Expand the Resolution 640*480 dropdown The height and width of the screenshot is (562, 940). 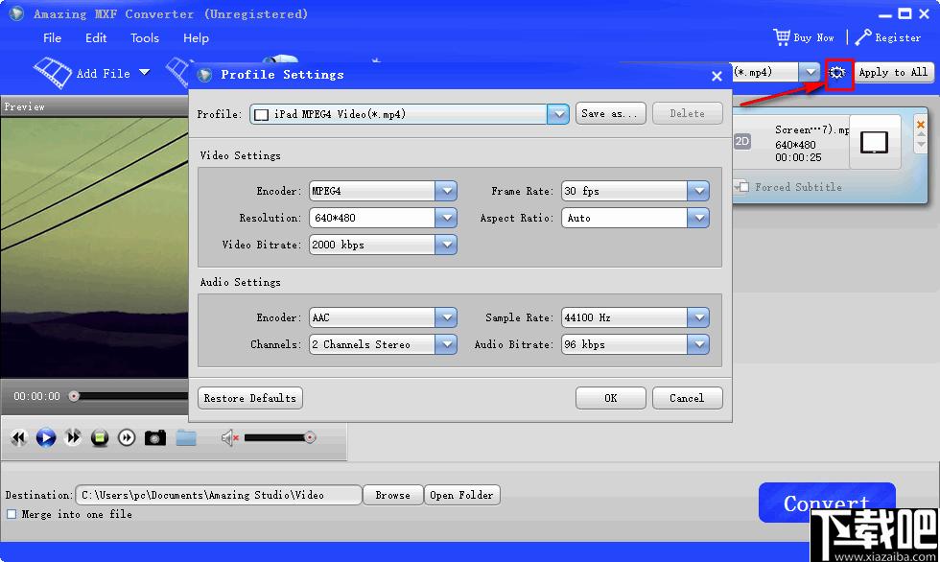coord(446,218)
